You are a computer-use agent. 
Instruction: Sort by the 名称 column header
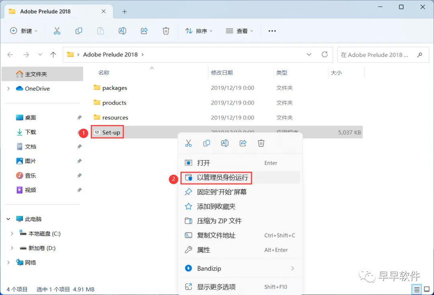[x=104, y=73]
